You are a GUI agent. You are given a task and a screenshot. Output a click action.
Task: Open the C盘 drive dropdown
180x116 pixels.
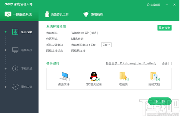click(x=106, y=45)
